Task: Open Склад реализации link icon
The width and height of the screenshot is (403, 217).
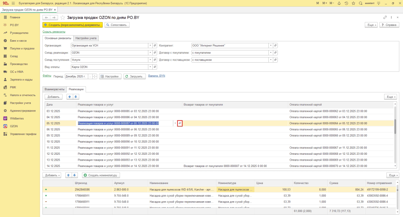Action: 155,53
